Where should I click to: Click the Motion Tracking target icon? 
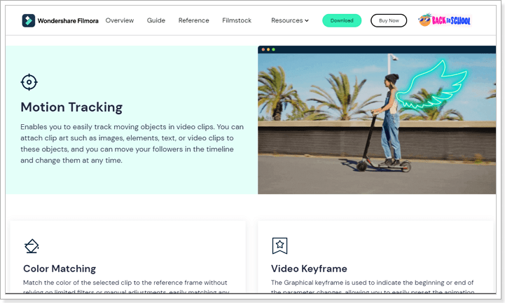[29, 82]
